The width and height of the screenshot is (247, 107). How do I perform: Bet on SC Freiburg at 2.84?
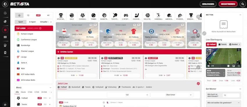click(134, 44)
